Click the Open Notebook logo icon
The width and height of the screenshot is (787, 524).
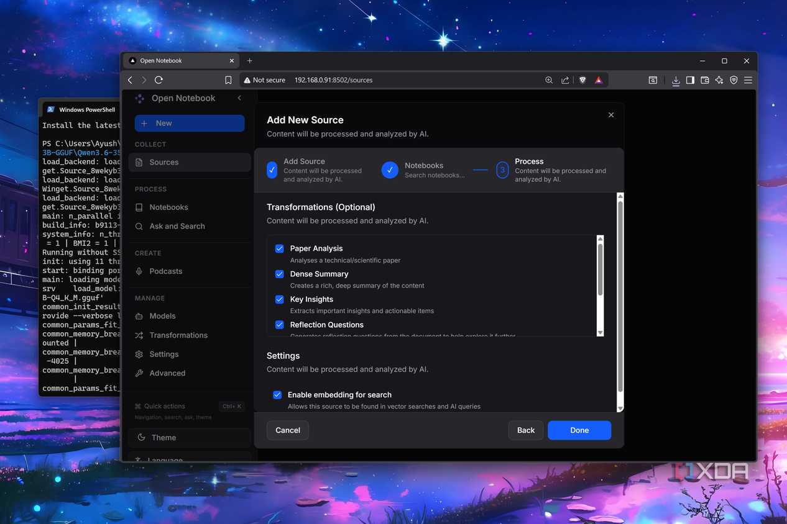(140, 98)
